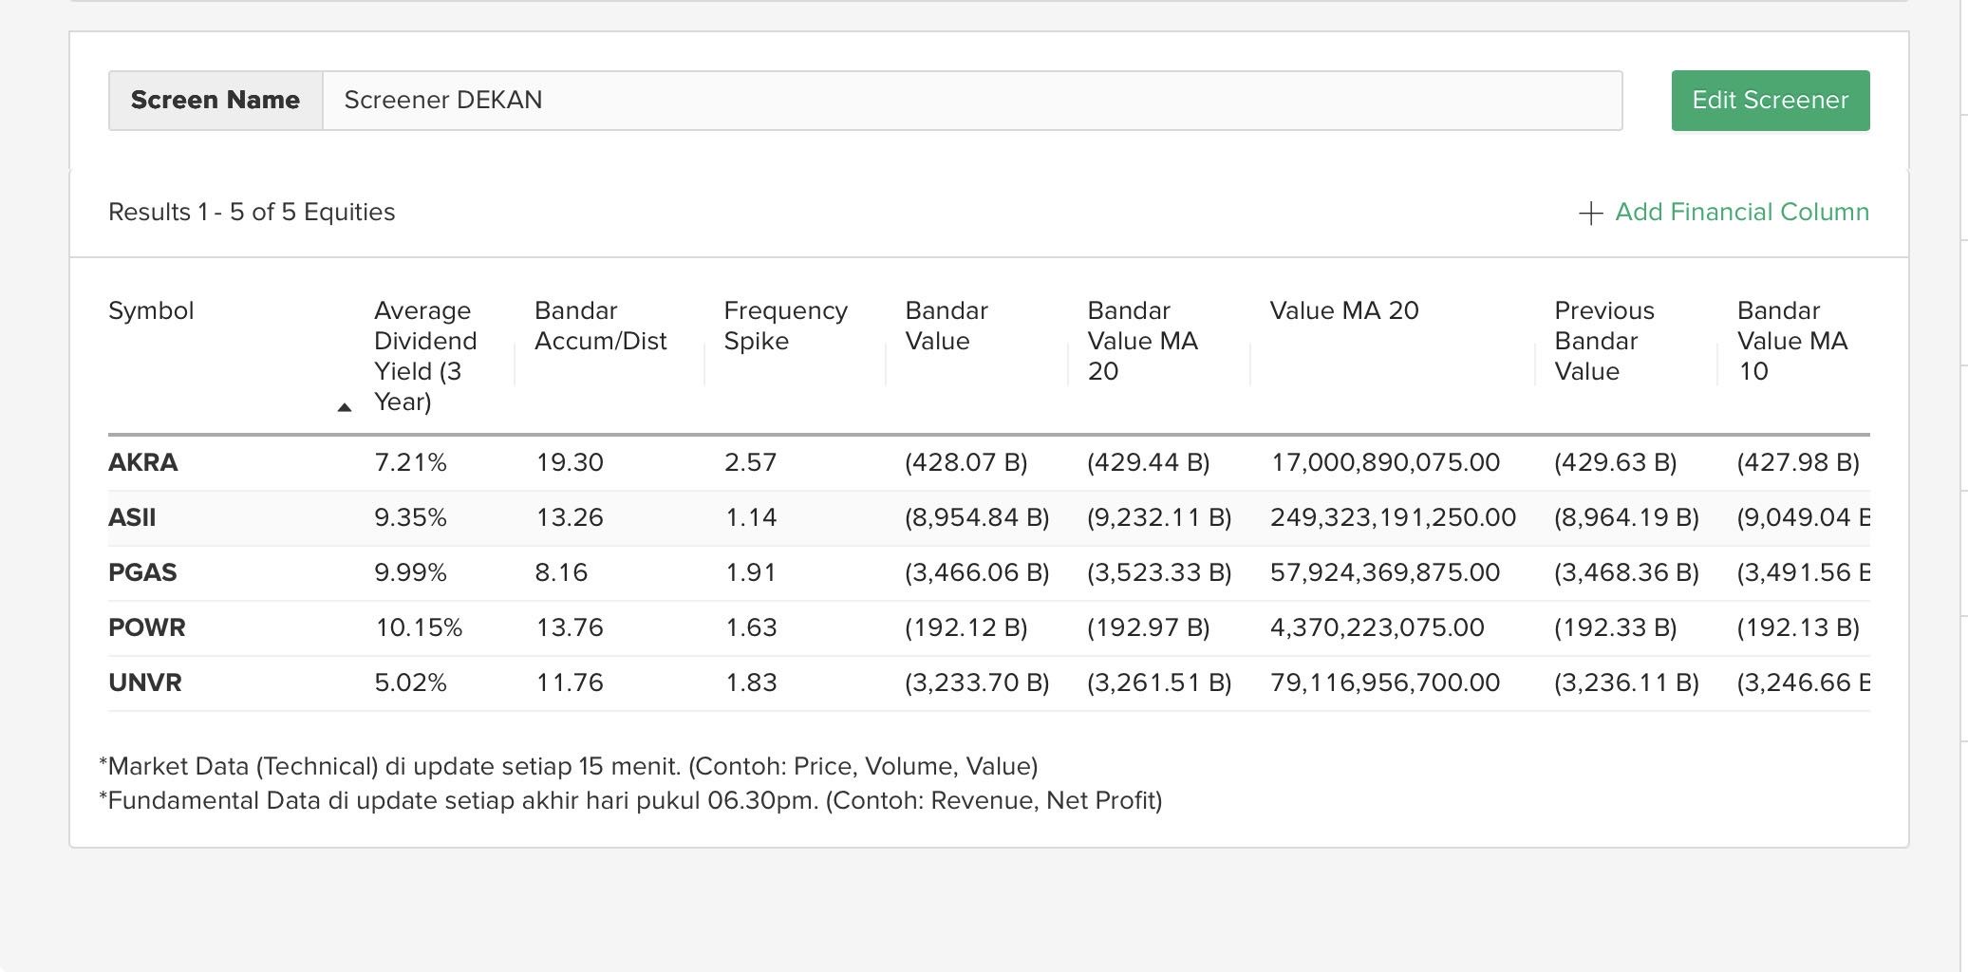The image size is (1968, 972).
Task: Sort by Value MA 20 column header
Action: pyautogui.click(x=1343, y=310)
